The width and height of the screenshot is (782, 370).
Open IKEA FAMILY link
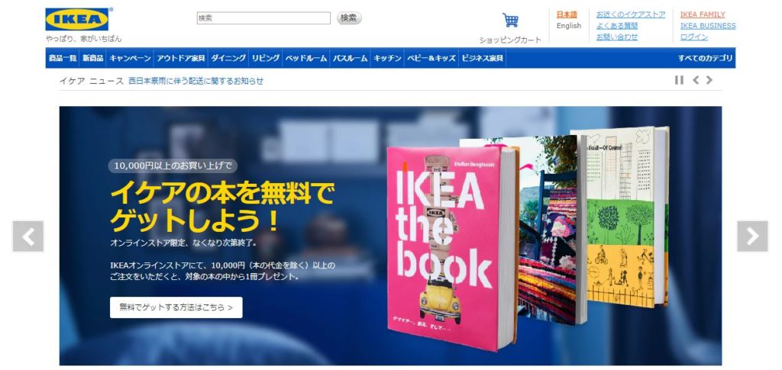pyautogui.click(x=703, y=14)
